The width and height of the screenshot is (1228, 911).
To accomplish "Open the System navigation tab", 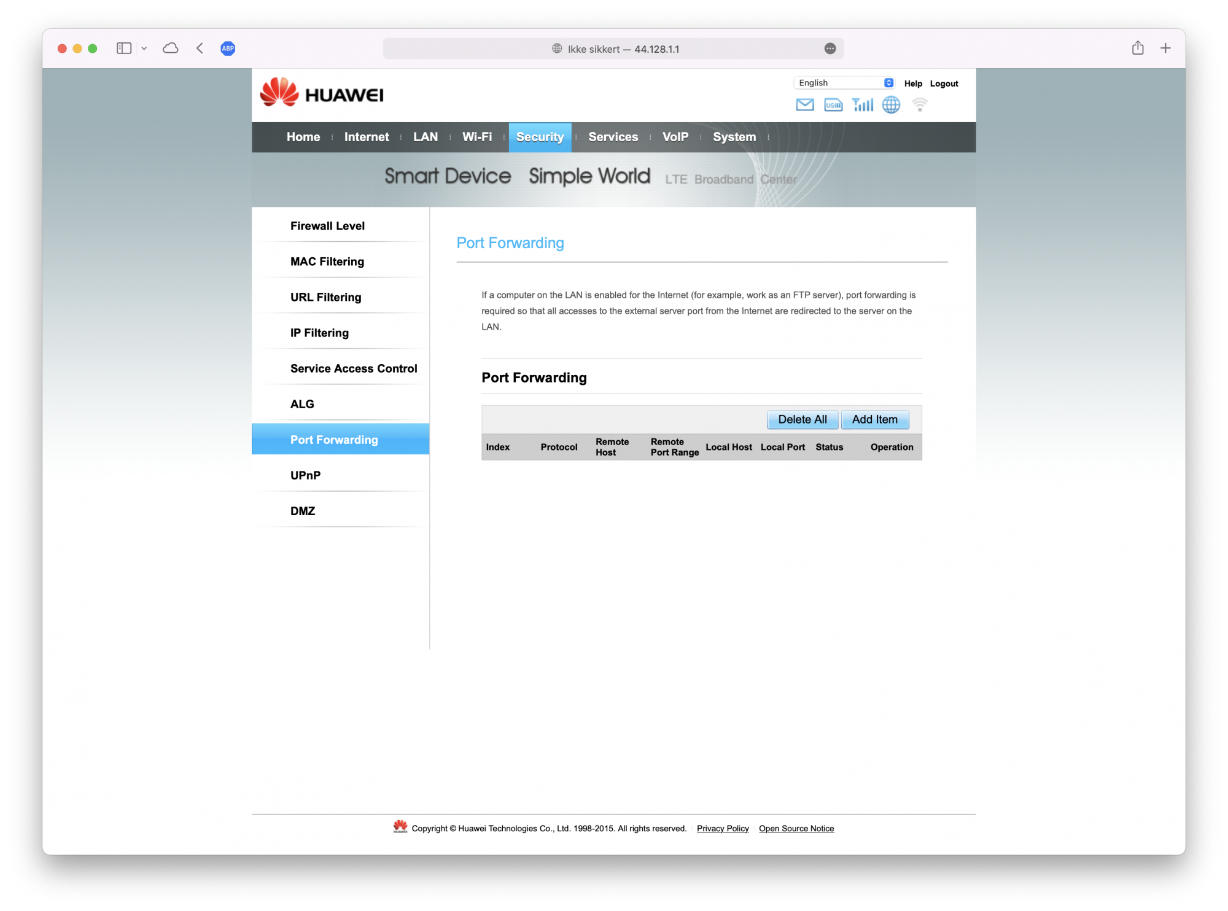I will coord(734,137).
